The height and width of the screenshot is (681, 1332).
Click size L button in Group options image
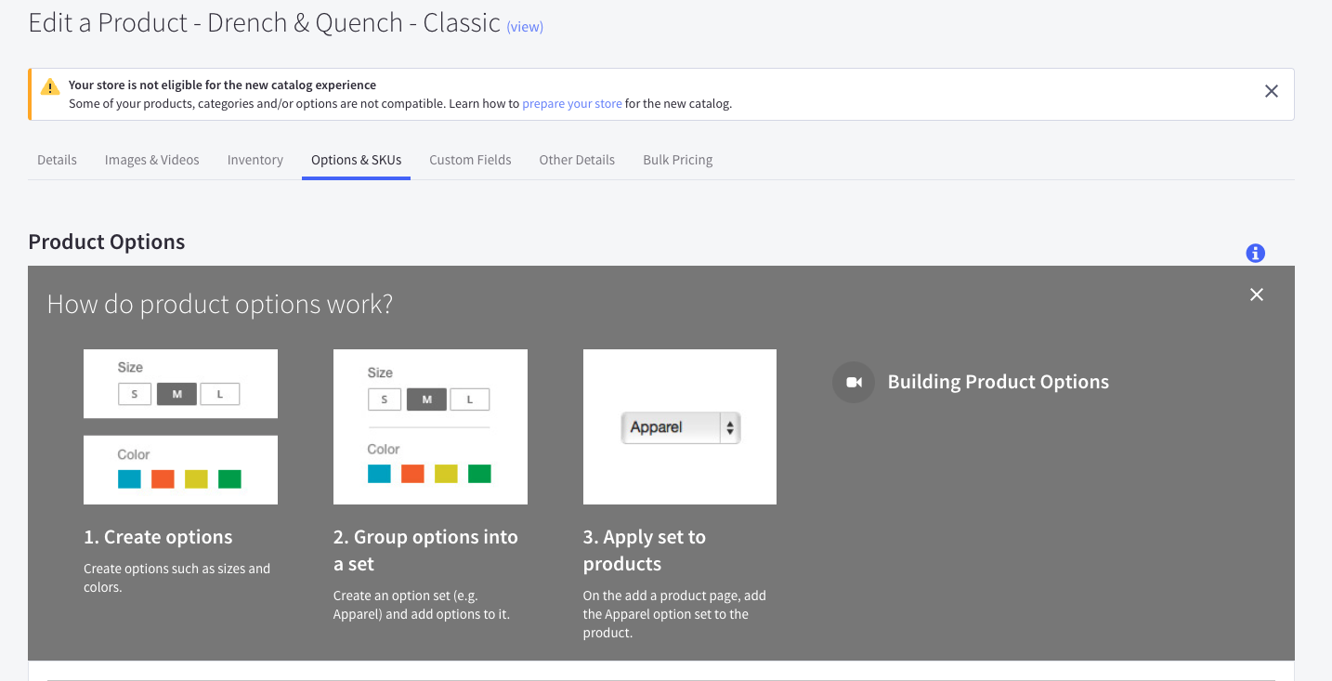click(x=469, y=399)
